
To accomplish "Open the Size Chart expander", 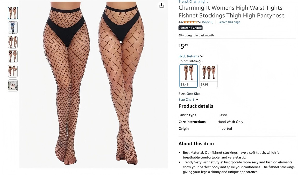I will point(188,100).
